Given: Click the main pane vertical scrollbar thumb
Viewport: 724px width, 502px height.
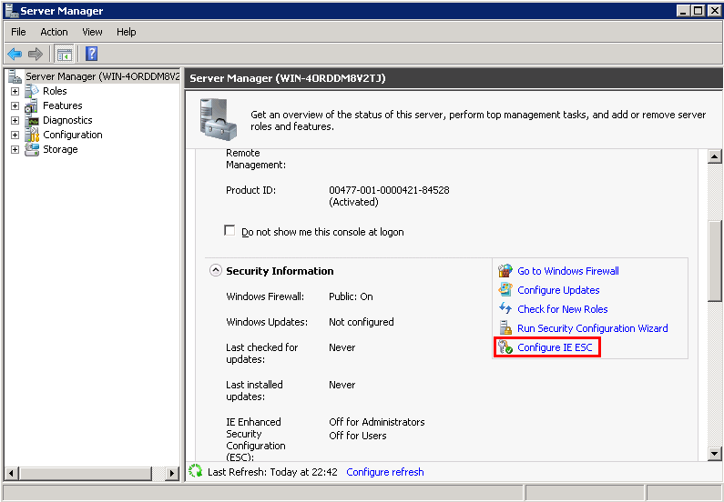Looking at the screenshot, I should coord(715,261).
